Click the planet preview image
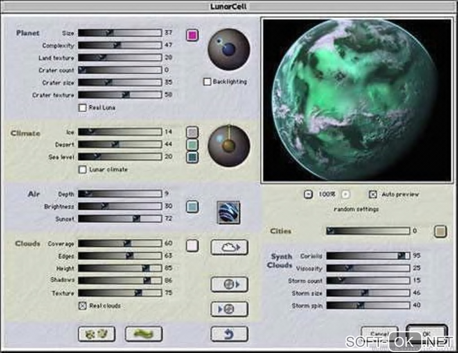The image size is (458, 353). coord(357,100)
